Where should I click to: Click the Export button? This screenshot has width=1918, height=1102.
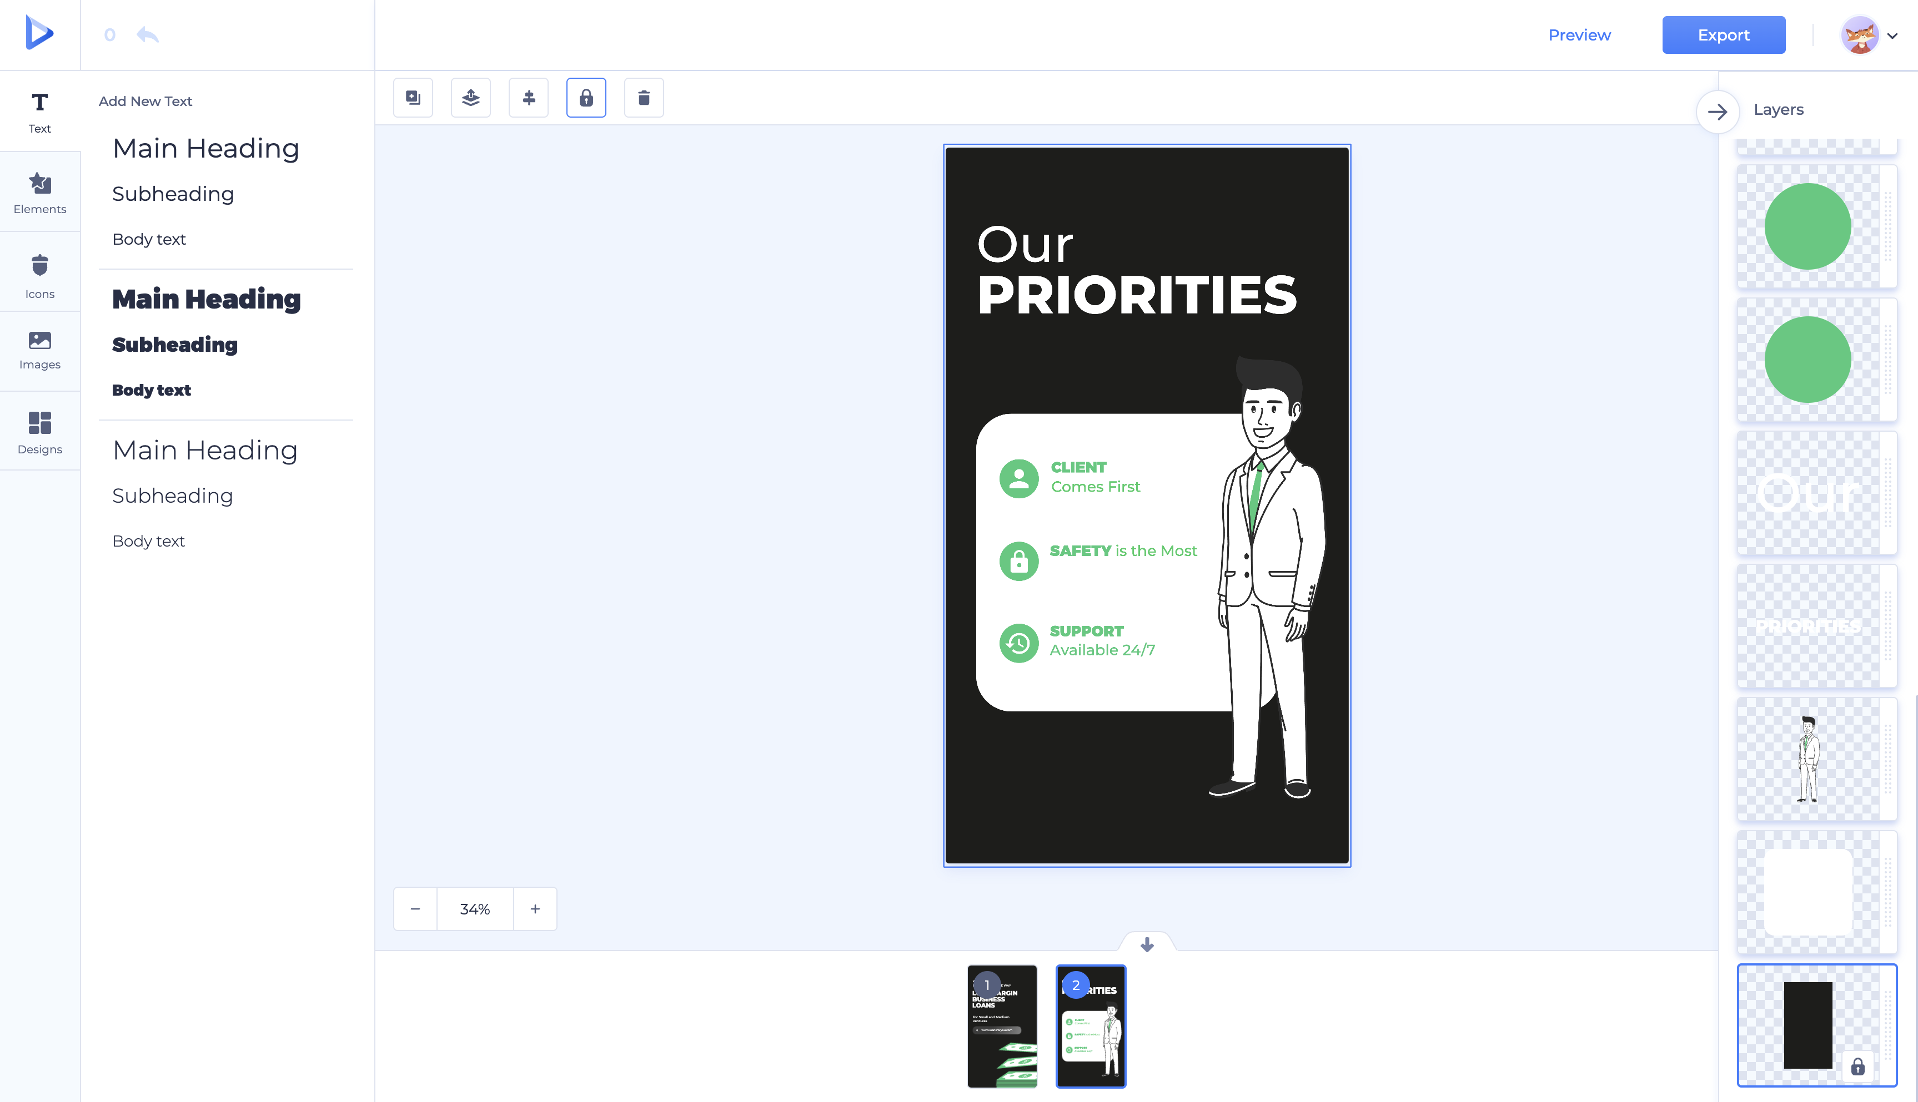click(1724, 35)
